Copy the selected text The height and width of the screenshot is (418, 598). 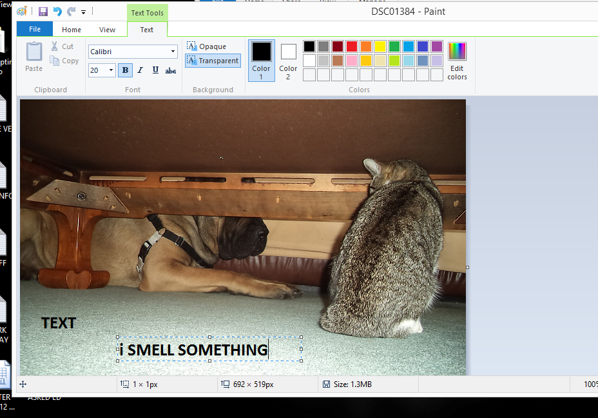[x=64, y=61]
